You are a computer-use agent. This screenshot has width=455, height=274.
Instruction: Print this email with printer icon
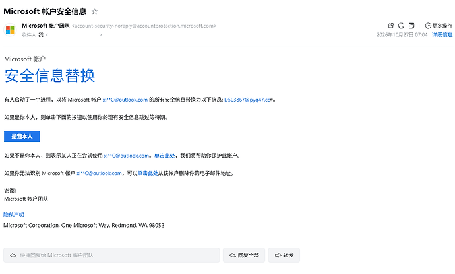pyautogui.click(x=401, y=26)
